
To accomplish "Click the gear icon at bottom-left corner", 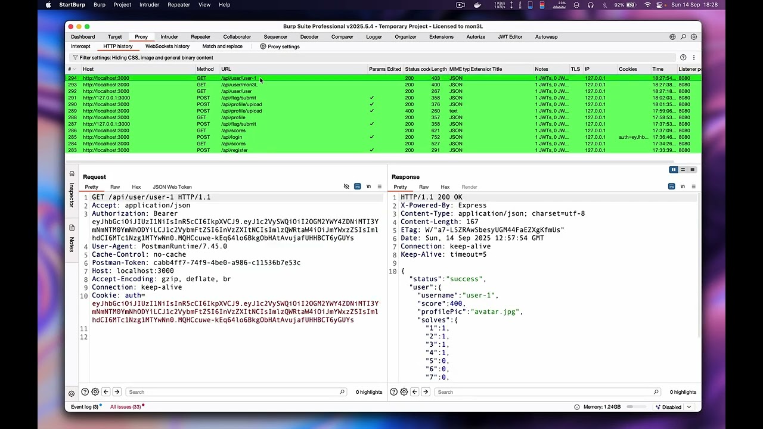I will pos(72,394).
